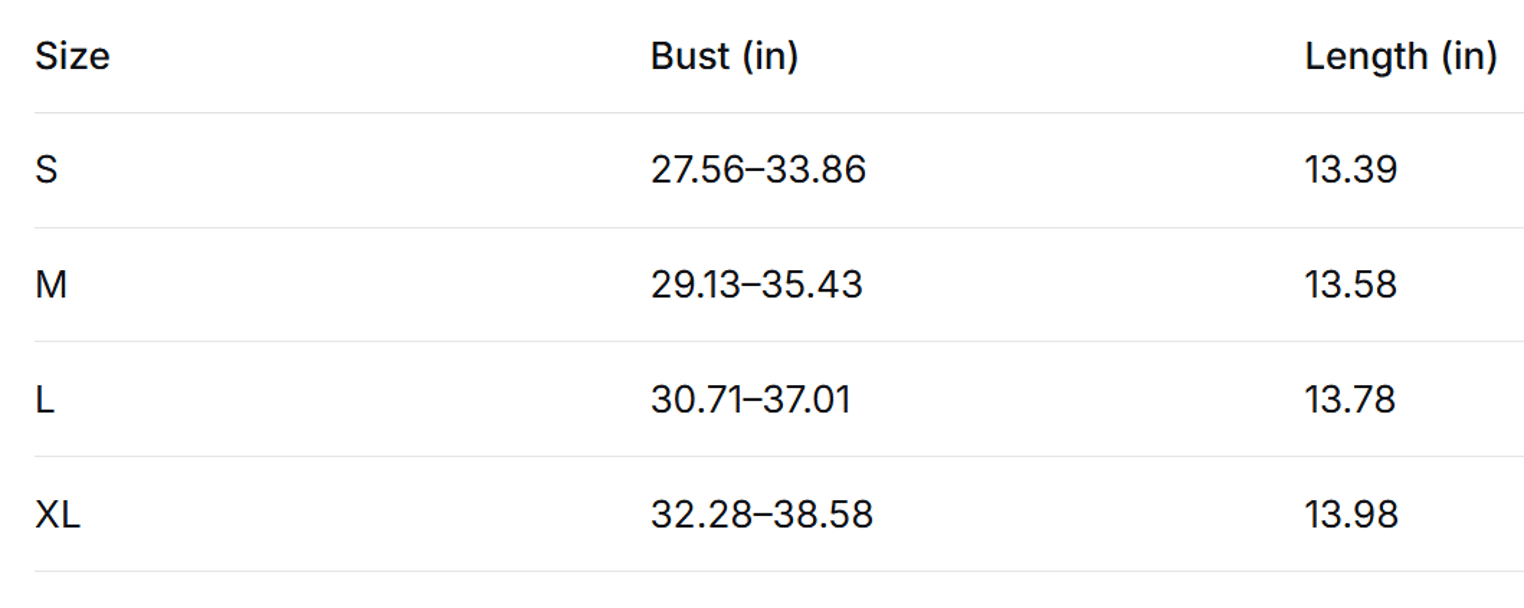The image size is (1524, 608).
Task: Click the empty space in the M row
Action: [355, 284]
